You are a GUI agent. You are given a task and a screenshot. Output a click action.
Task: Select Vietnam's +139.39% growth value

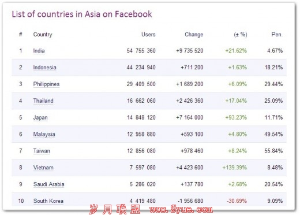click(x=234, y=168)
